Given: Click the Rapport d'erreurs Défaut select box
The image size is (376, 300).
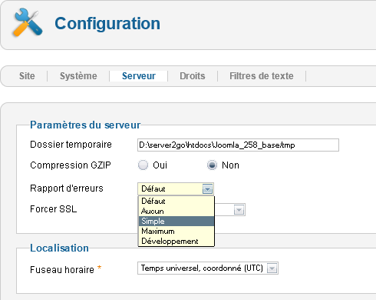Looking at the screenshot, I should pyautogui.click(x=176, y=189).
